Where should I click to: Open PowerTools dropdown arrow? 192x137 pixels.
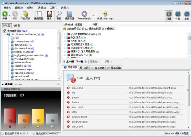(93, 16)
